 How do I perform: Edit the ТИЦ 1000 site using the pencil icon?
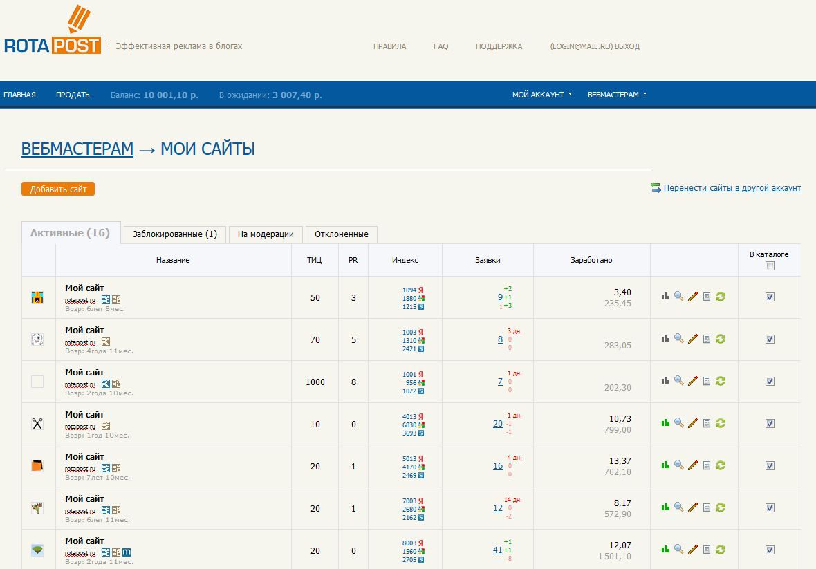(692, 381)
